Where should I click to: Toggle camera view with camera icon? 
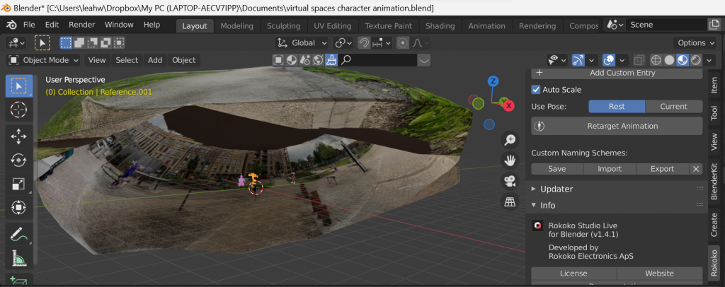point(510,181)
